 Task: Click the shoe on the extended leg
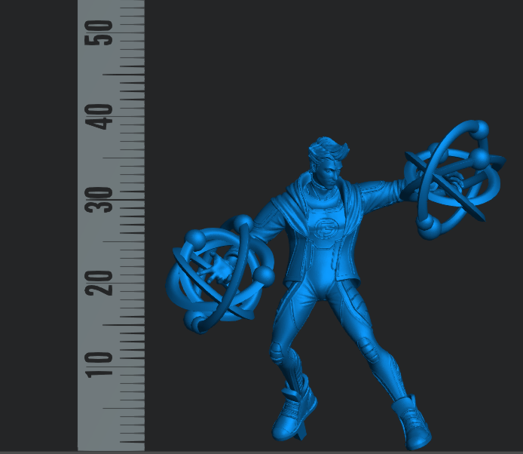tap(412, 424)
